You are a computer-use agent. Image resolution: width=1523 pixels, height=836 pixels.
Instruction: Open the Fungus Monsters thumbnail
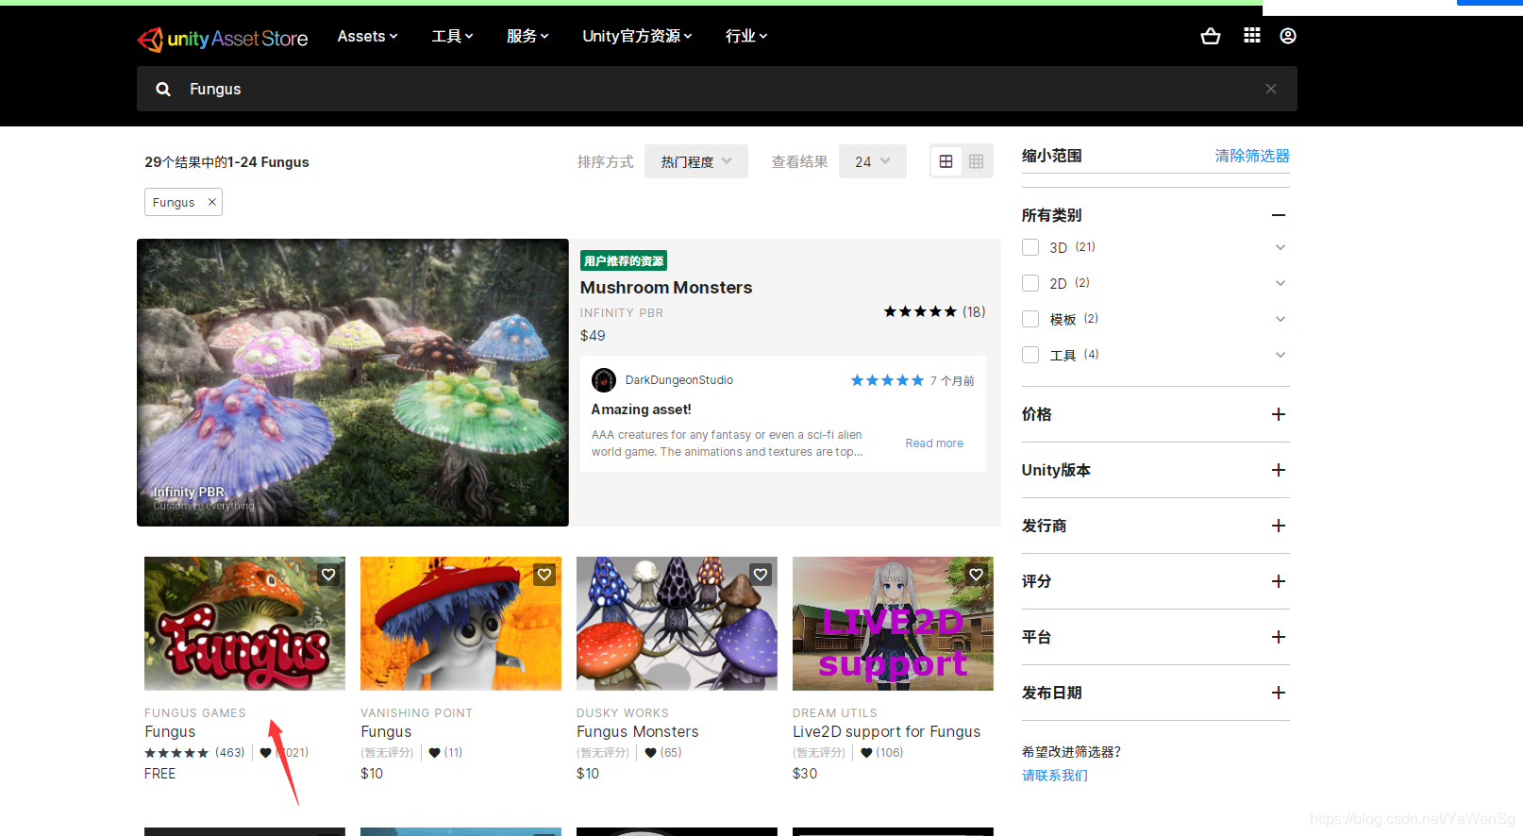677,624
